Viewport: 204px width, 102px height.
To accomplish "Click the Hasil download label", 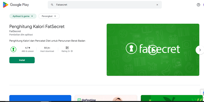I will (47, 51).
